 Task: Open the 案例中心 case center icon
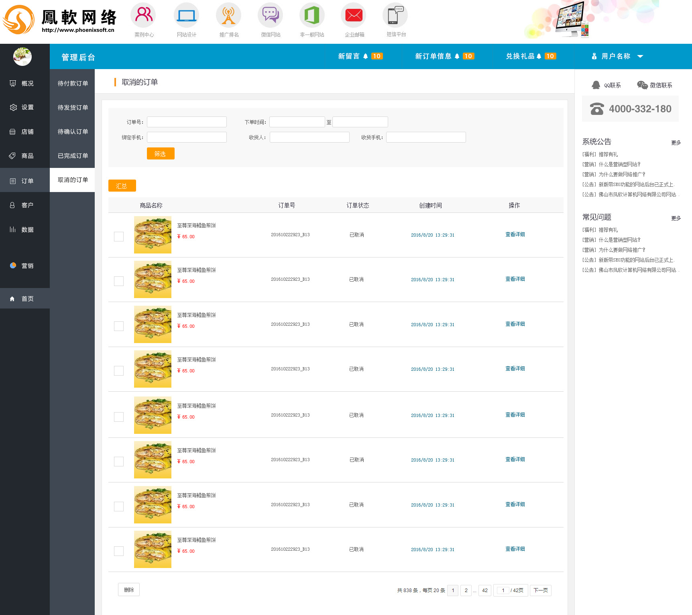coord(143,16)
